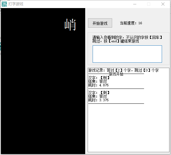Image resolution: width=171 pixels, height=155 pixels.
Task: Minimize the 打字游戏 window
Action: [x=135, y=4]
